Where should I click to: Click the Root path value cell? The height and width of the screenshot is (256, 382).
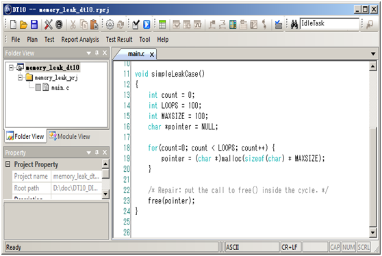point(76,188)
